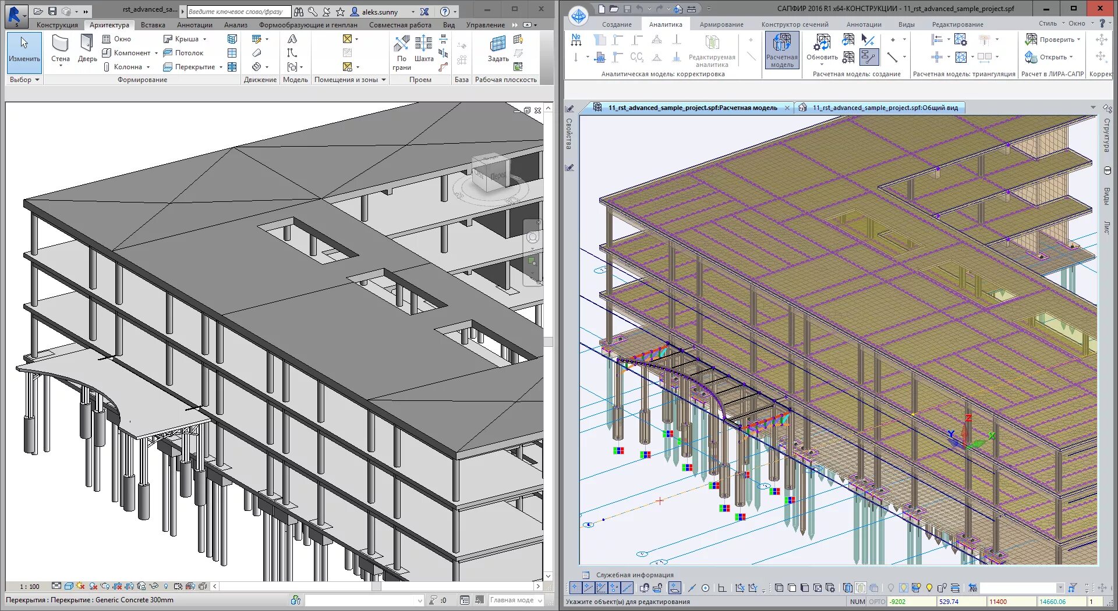Close the Расчетная модель document tab
1118x611 pixels.
[787, 108]
